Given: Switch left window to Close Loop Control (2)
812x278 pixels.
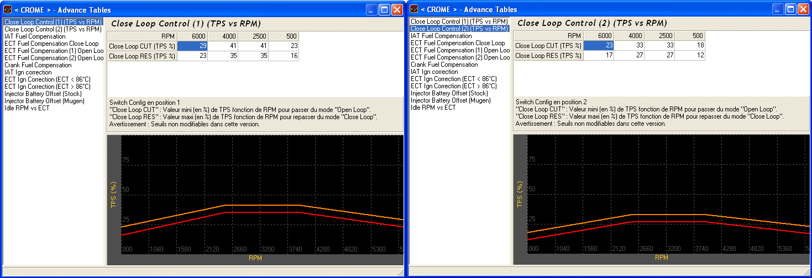Looking at the screenshot, I should pyautogui.click(x=53, y=29).
